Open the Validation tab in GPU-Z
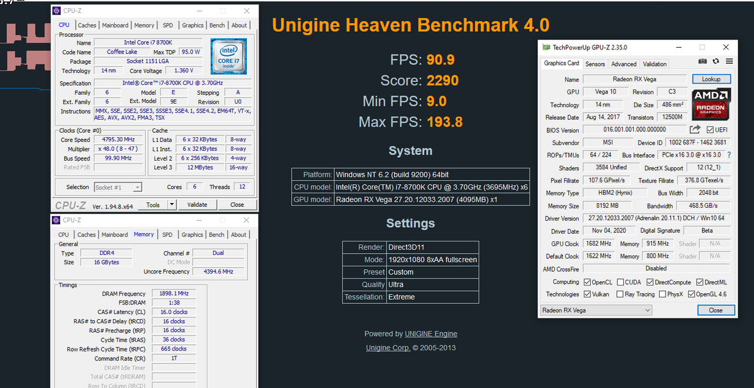Image resolution: width=754 pixels, height=388 pixels. pyautogui.click(x=654, y=64)
